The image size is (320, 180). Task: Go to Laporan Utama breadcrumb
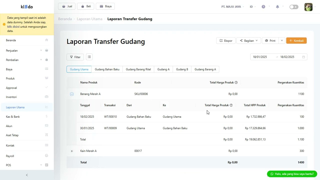(x=89, y=19)
